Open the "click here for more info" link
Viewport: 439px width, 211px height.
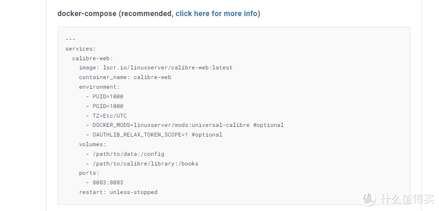tap(216, 13)
